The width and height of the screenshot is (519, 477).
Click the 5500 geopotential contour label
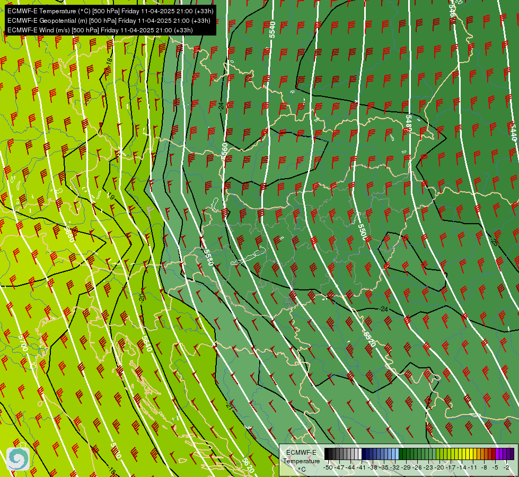(363, 232)
